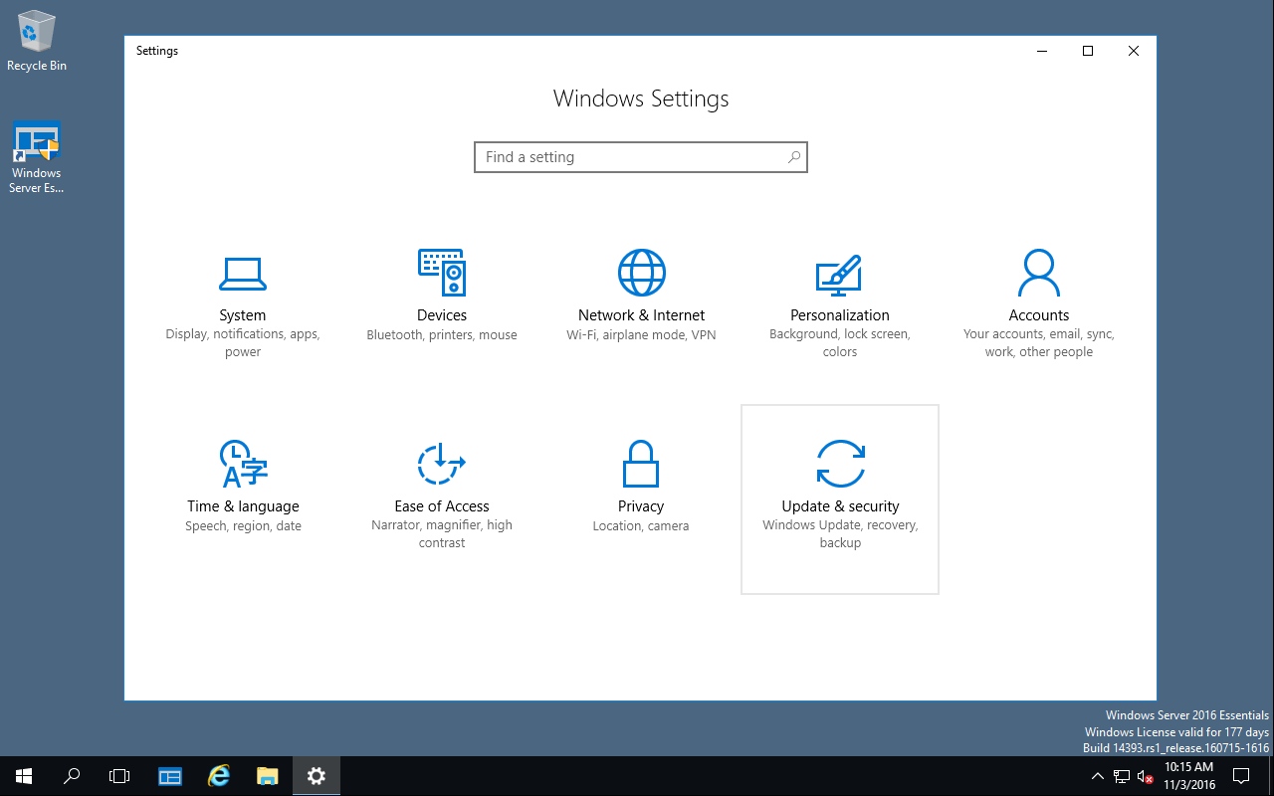Maximize the Settings window
Screen dimensions: 1274x796
1088,51
